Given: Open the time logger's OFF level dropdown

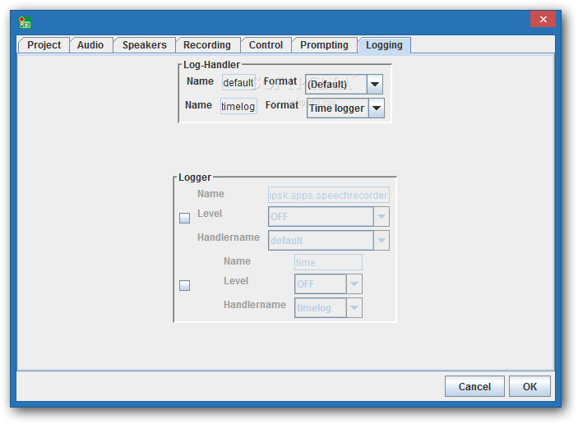Looking at the screenshot, I should click(x=328, y=283).
